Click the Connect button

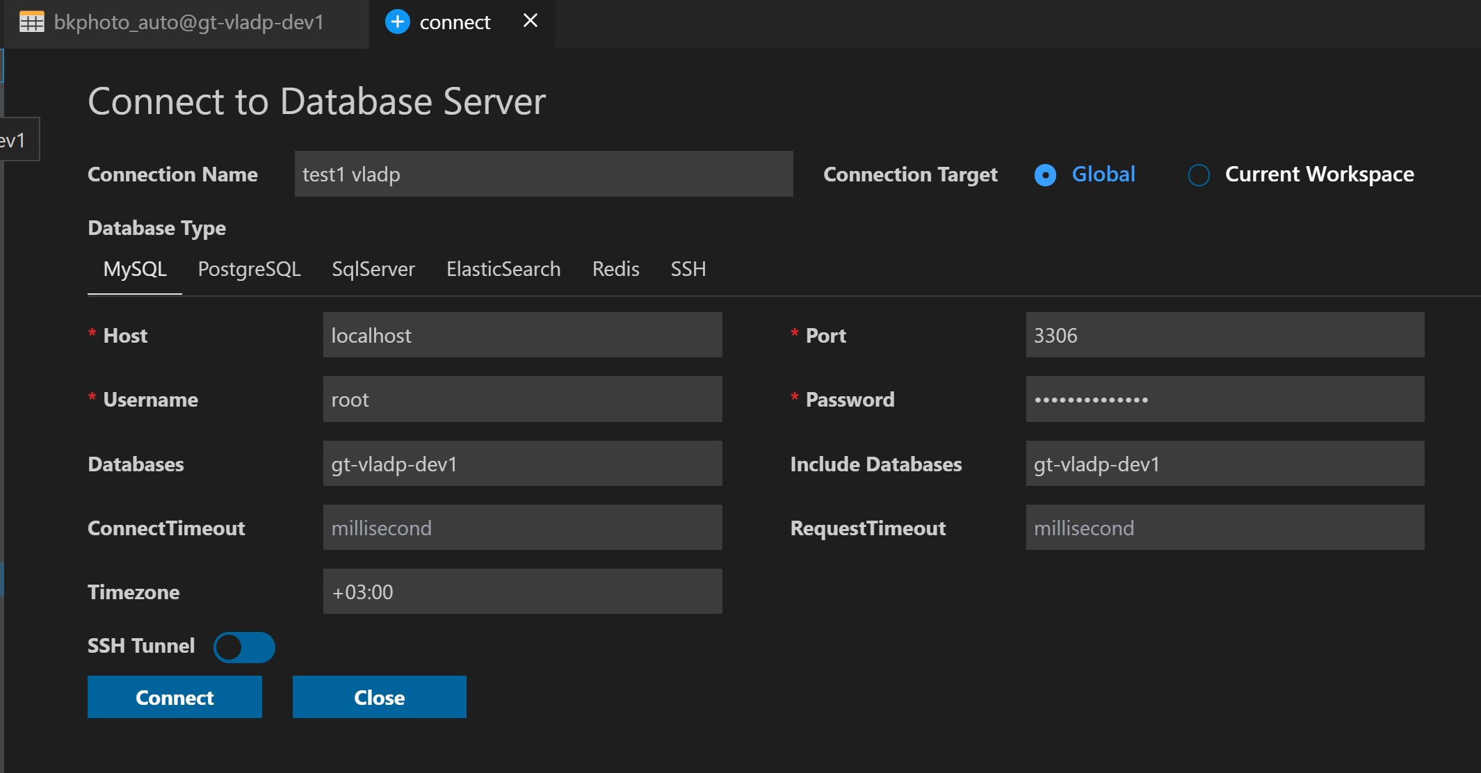pos(175,697)
